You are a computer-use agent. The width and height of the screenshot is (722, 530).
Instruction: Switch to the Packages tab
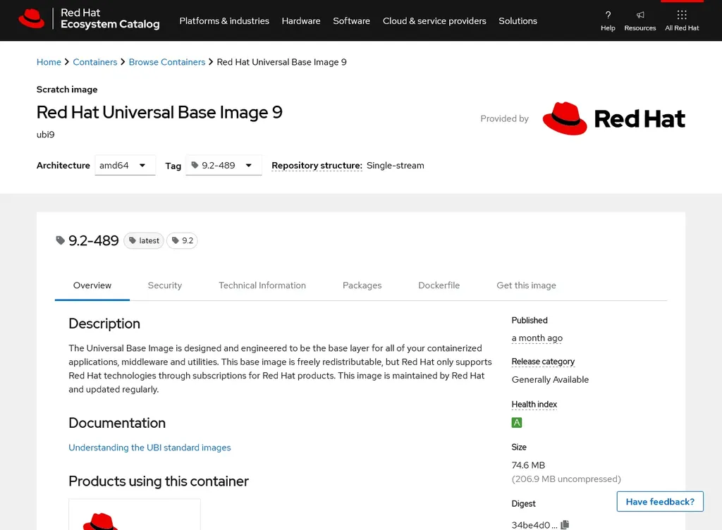pos(362,285)
